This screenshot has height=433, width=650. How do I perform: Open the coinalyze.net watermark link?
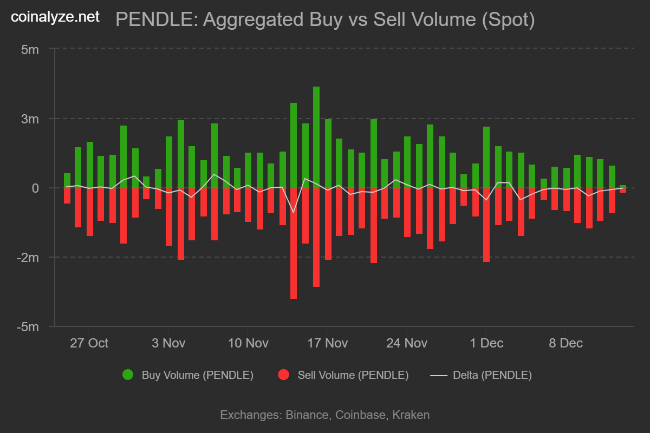(56, 17)
